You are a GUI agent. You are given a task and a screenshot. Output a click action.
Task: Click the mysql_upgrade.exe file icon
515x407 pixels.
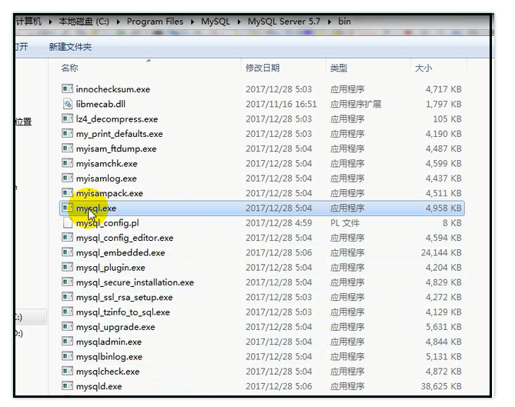67,326
